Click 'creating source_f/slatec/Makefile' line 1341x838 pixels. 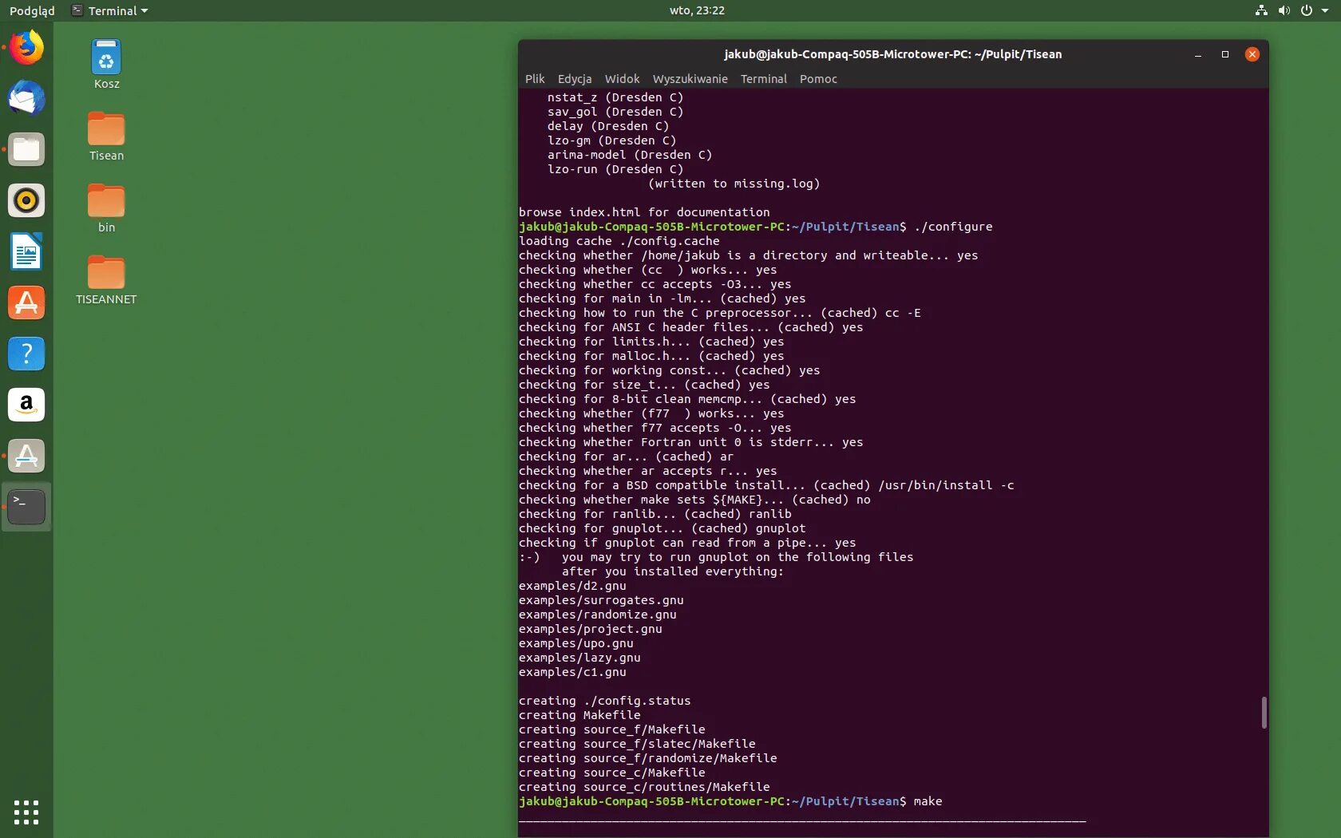click(637, 744)
